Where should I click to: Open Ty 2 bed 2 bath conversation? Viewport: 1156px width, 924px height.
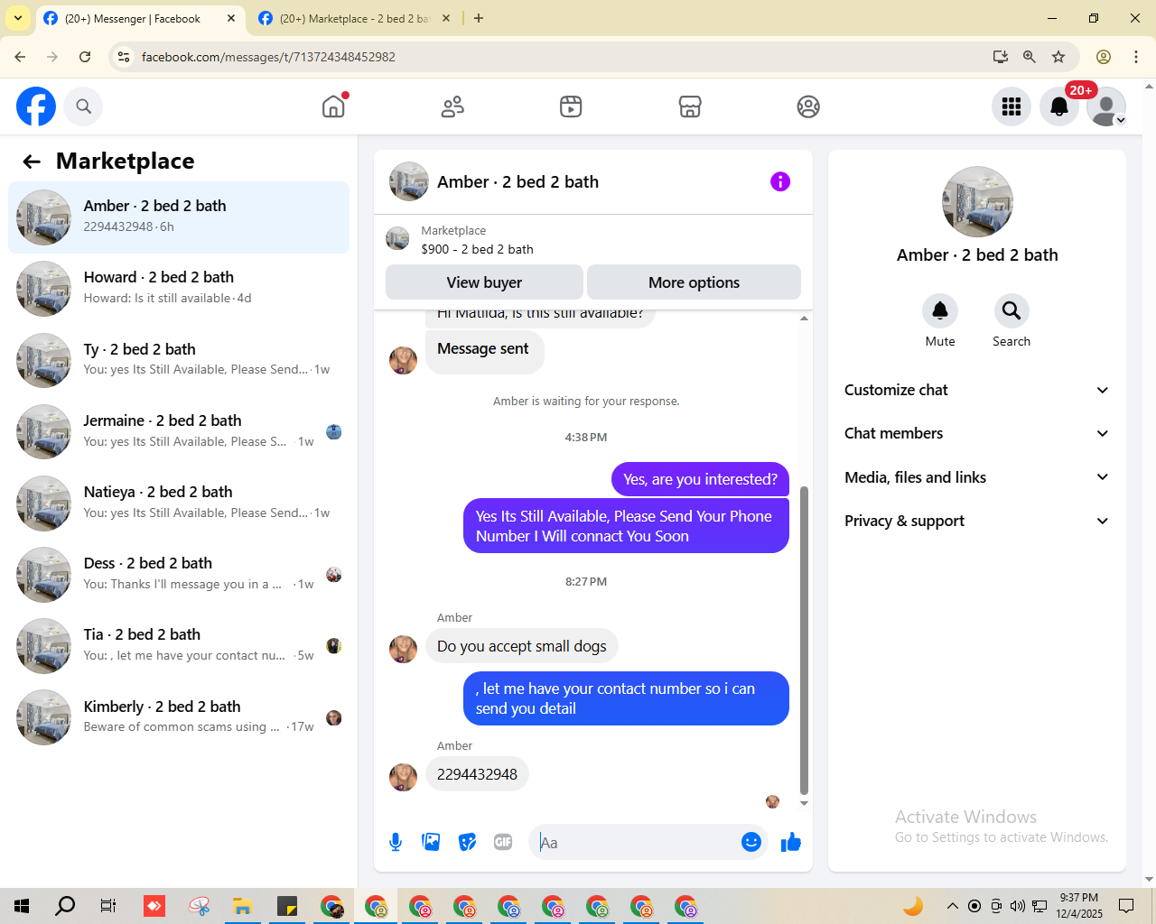coord(179,360)
